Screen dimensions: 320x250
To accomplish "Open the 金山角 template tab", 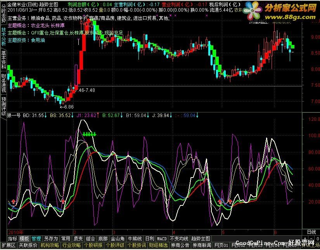I will point(118,239).
